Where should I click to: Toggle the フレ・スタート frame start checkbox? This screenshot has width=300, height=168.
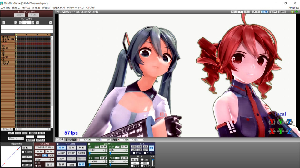[132, 166]
